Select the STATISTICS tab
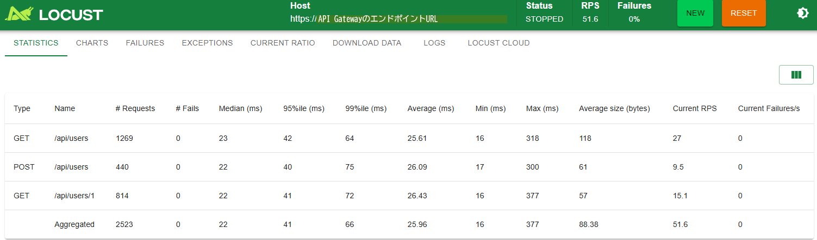The width and height of the screenshot is (817, 240). click(36, 43)
